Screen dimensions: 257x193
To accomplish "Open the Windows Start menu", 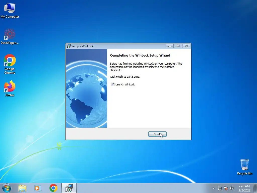I will 7,188.
